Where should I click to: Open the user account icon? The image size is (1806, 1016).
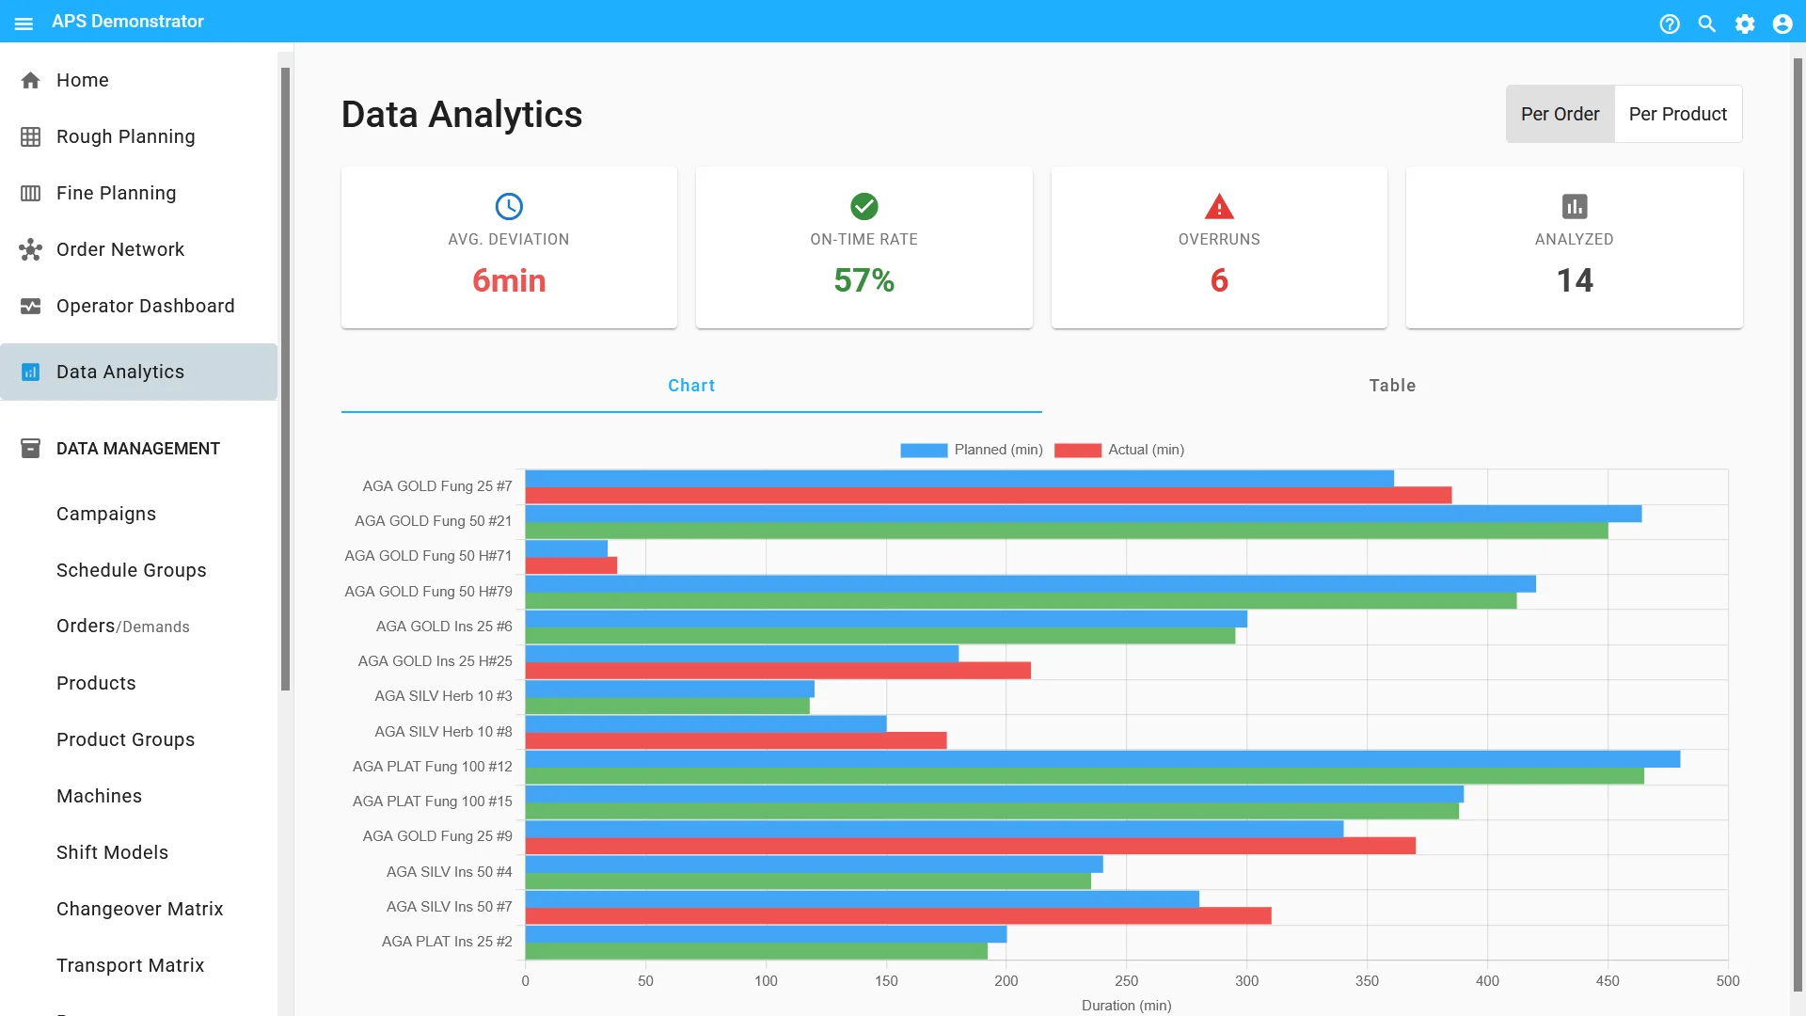pyautogui.click(x=1782, y=24)
